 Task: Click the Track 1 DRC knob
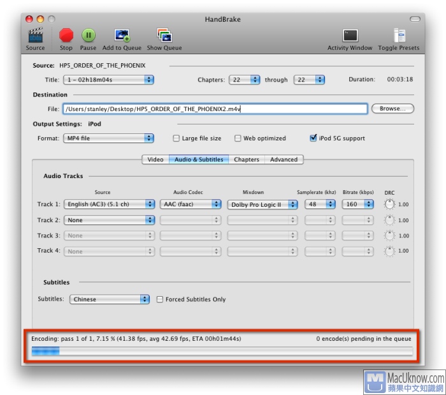click(389, 205)
